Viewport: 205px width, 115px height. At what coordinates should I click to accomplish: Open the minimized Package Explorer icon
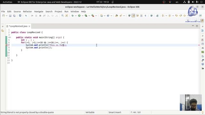(x=3, y=31)
